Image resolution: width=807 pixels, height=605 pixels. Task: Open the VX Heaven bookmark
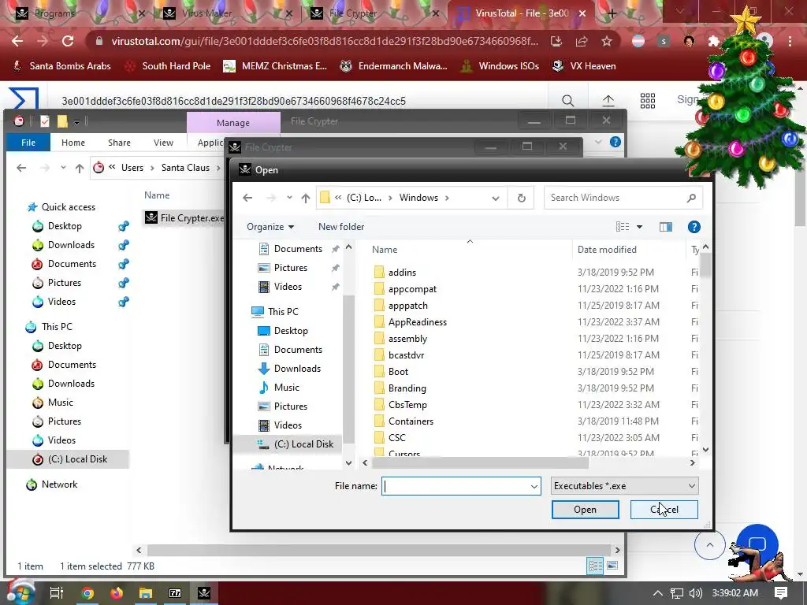tap(584, 66)
